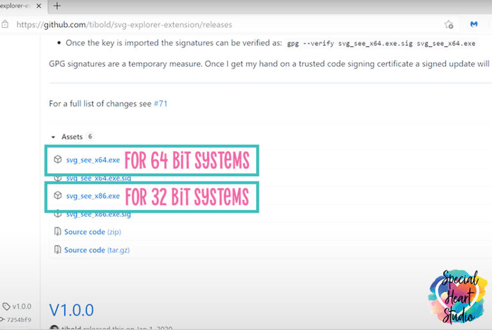
Task: Open commit 7254bf9 link
Action: (19, 319)
